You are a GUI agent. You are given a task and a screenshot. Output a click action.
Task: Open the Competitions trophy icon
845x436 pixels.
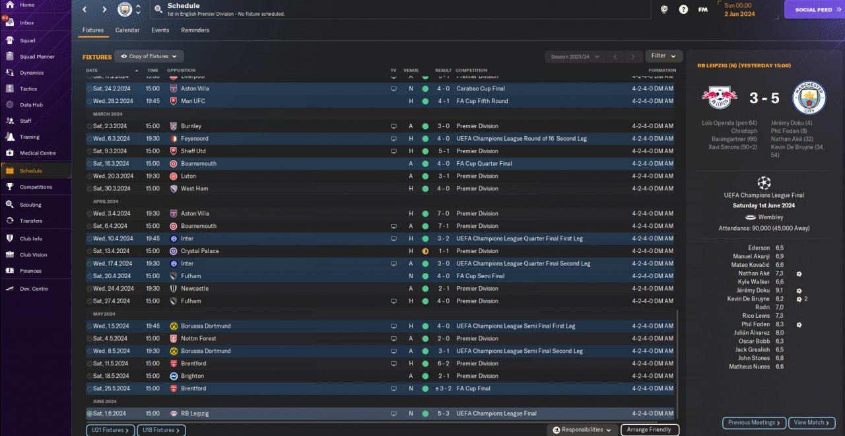pos(10,187)
